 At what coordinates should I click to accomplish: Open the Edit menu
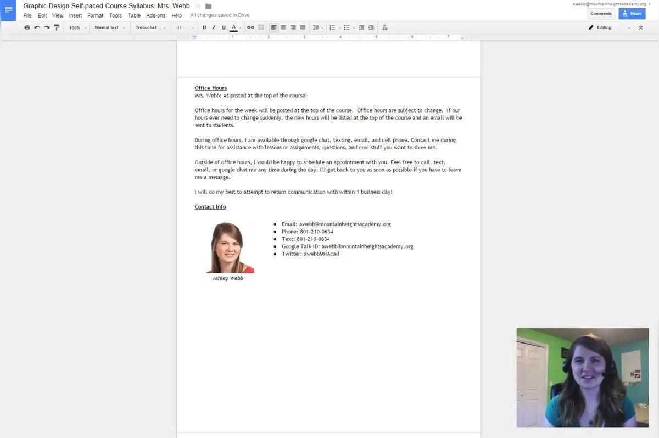point(42,15)
